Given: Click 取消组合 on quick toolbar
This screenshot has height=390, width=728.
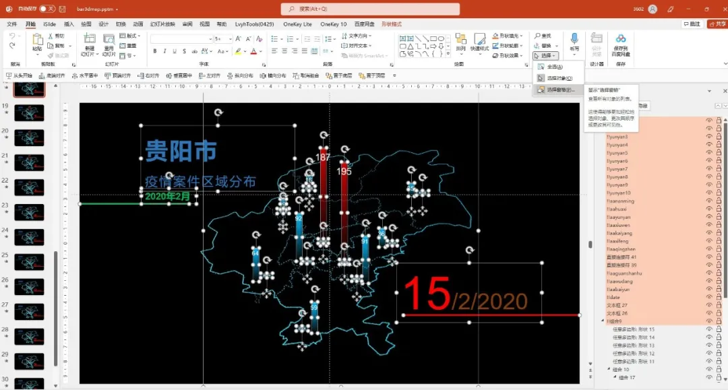Looking at the screenshot, I should tap(305, 75).
